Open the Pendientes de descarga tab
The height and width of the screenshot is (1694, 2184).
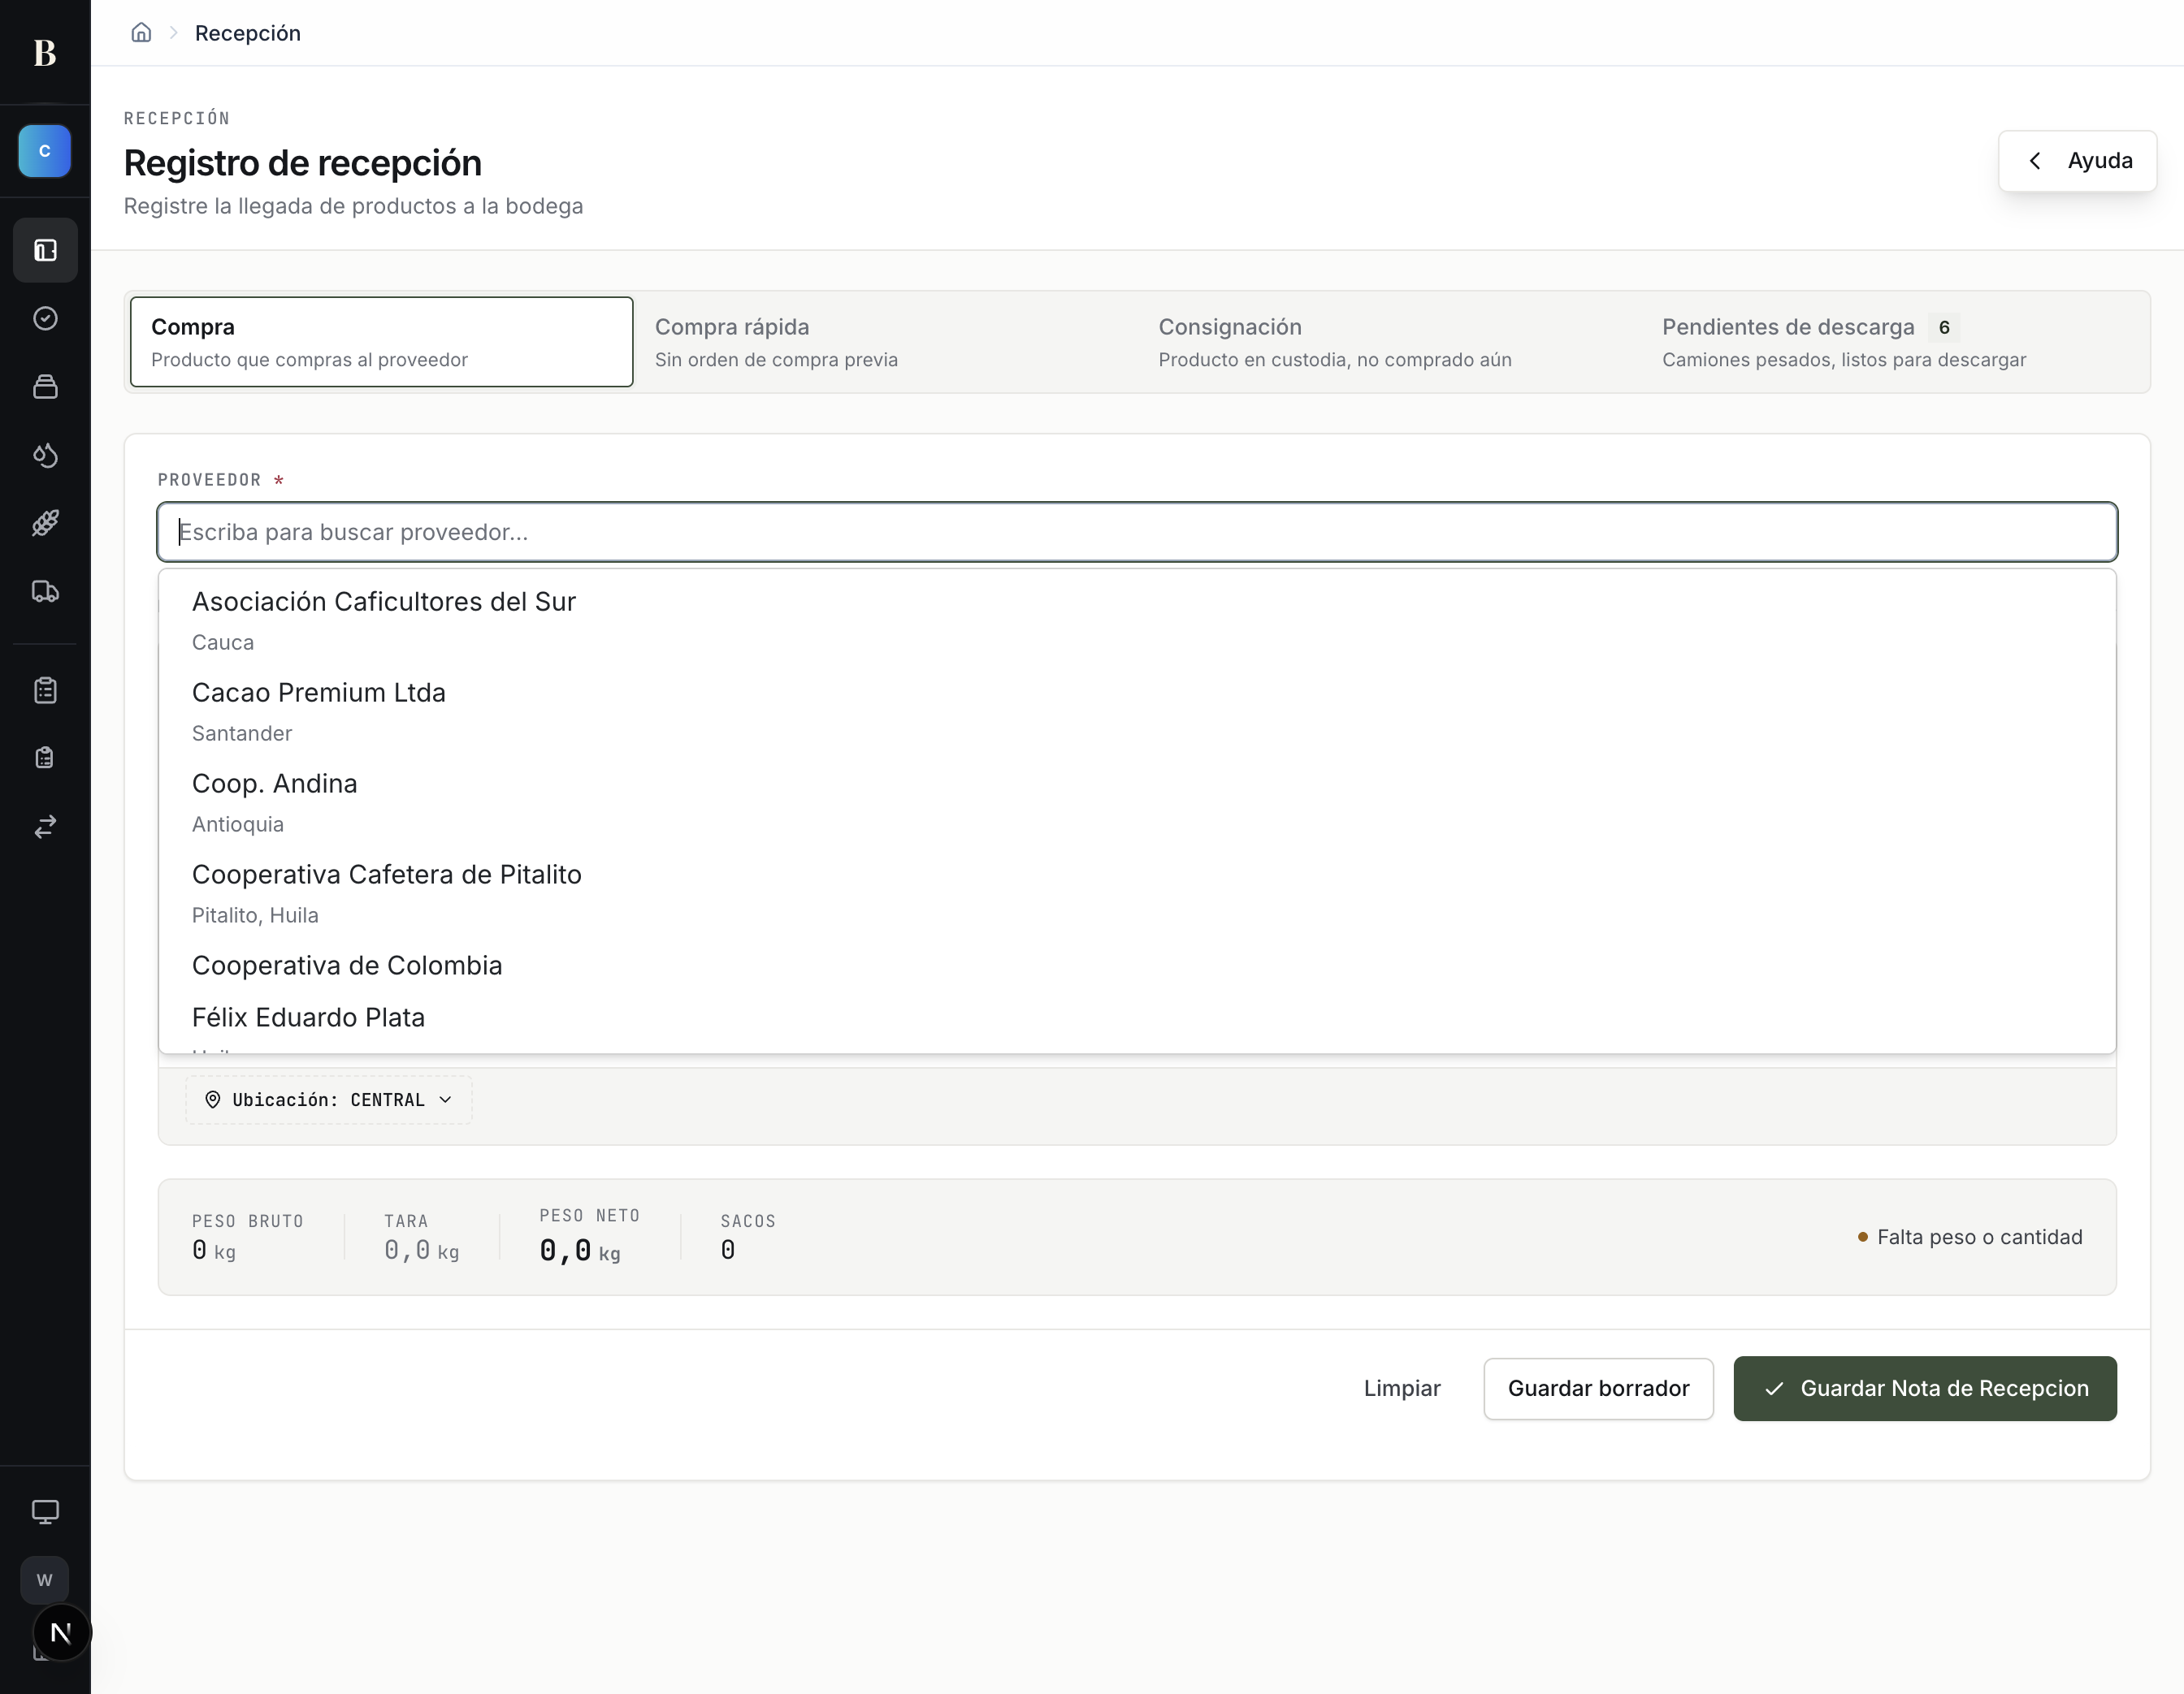[x=1893, y=342]
